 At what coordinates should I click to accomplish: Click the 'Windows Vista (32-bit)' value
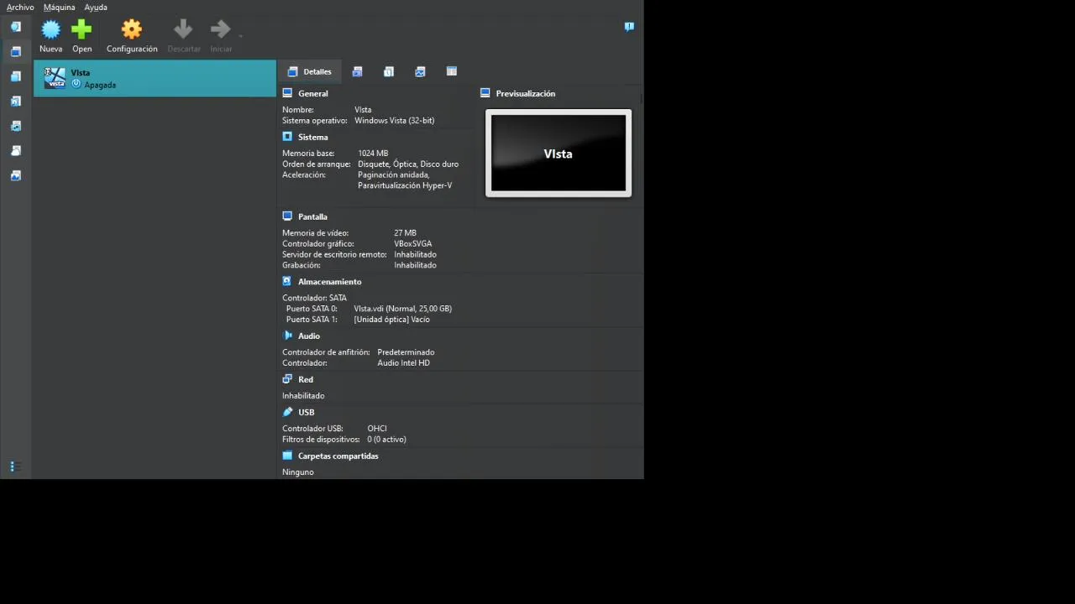pyautogui.click(x=395, y=121)
